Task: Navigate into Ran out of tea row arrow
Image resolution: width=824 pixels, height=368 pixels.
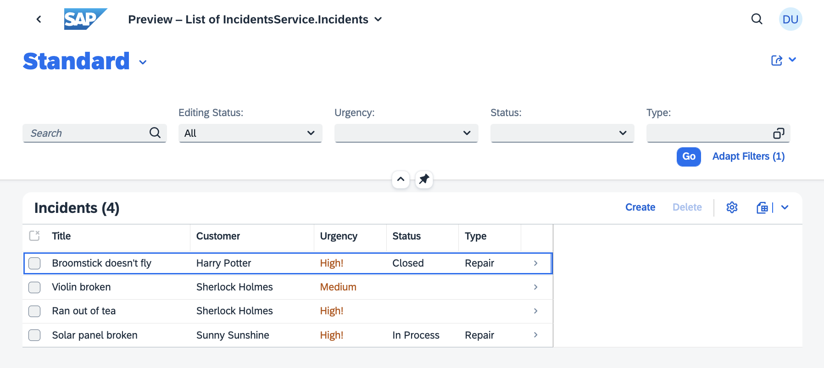Action: pos(536,311)
